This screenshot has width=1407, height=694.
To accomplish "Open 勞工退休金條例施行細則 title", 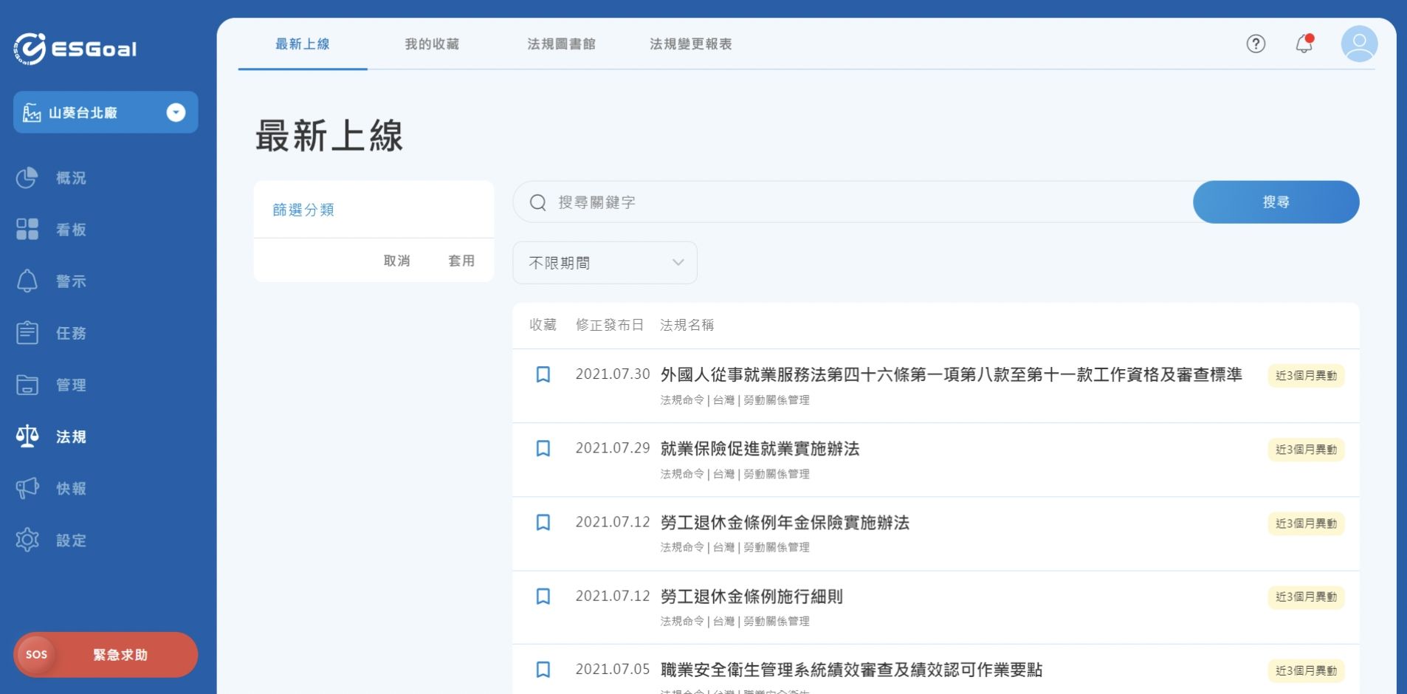I will pyautogui.click(x=751, y=597).
